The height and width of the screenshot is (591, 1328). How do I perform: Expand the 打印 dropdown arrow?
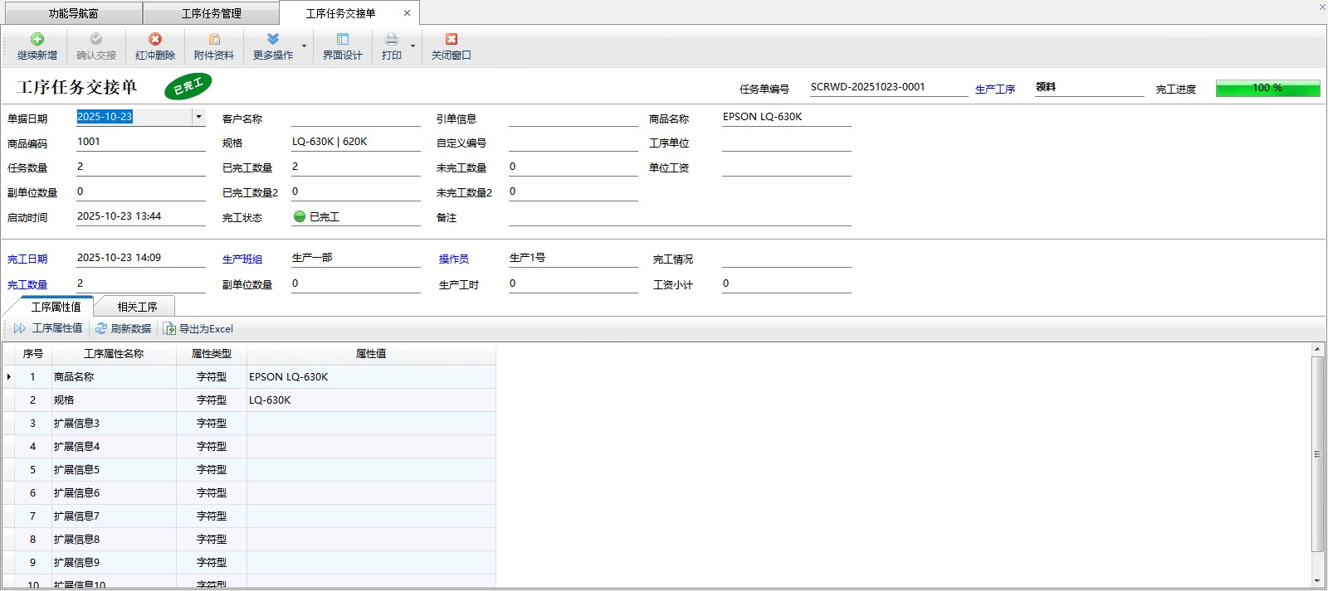tap(413, 46)
